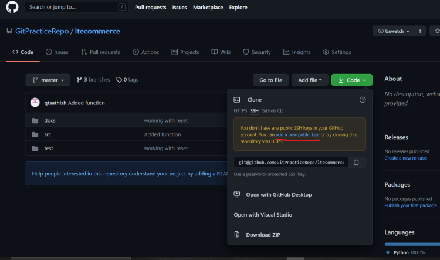View the 3 branches link

coord(93,80)
